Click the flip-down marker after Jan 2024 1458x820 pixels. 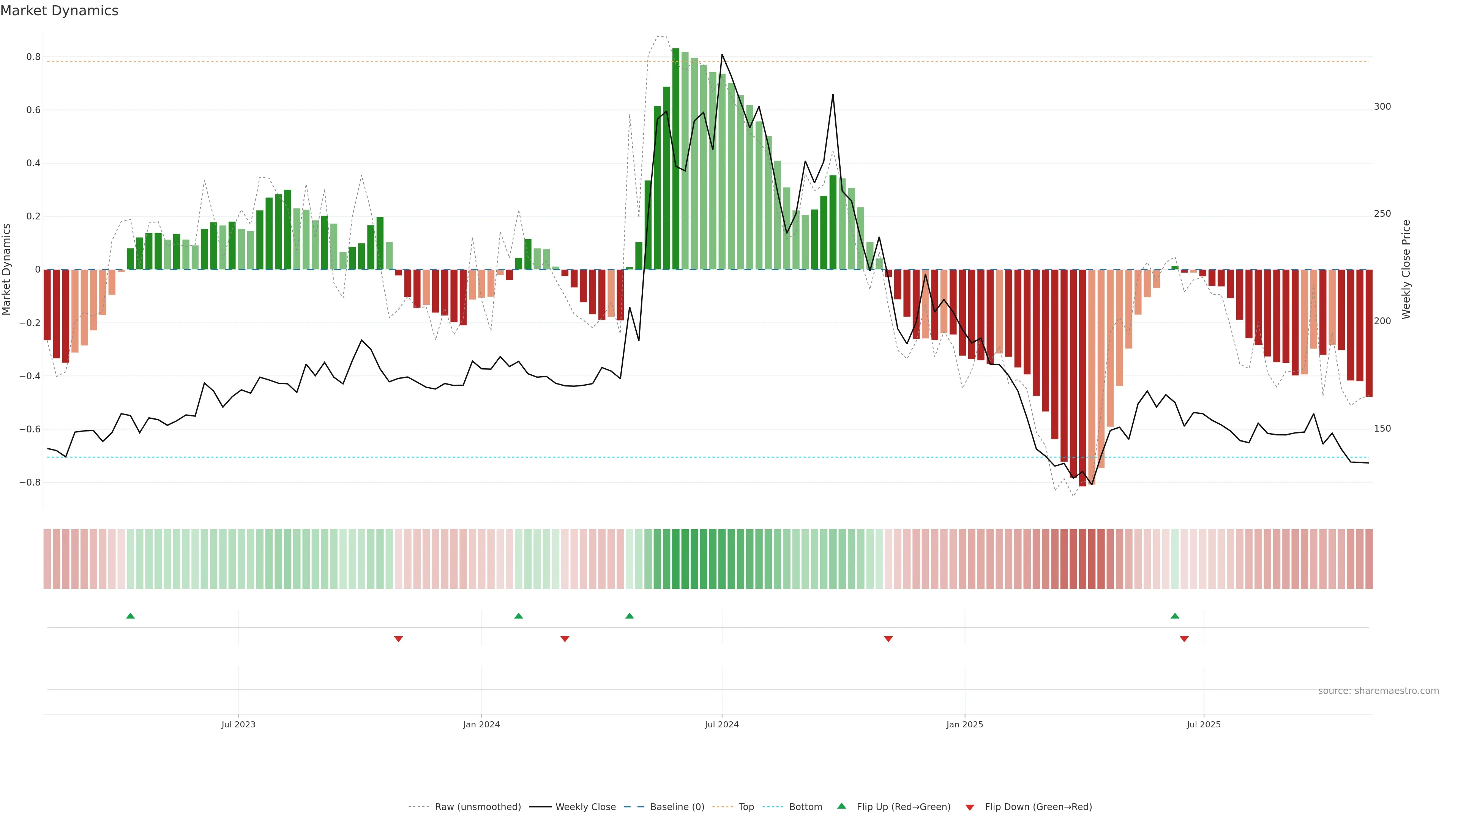tap(565, 639)
